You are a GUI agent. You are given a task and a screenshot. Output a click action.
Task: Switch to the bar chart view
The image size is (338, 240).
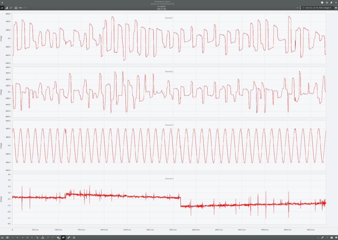(x=7, y=8)
